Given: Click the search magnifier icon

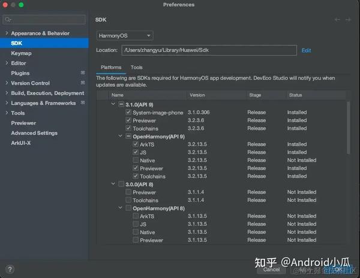Looking at the screenshot, I should point(8,20).
